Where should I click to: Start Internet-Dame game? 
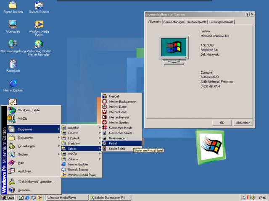coord(122,107)
